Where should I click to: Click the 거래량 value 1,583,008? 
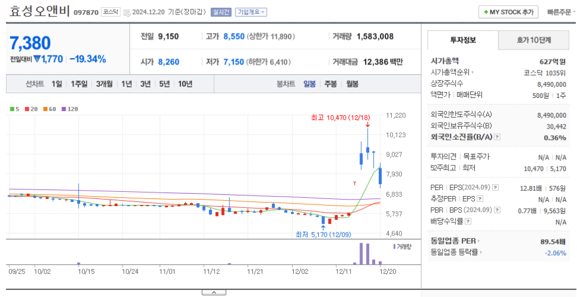coord(375,36)
